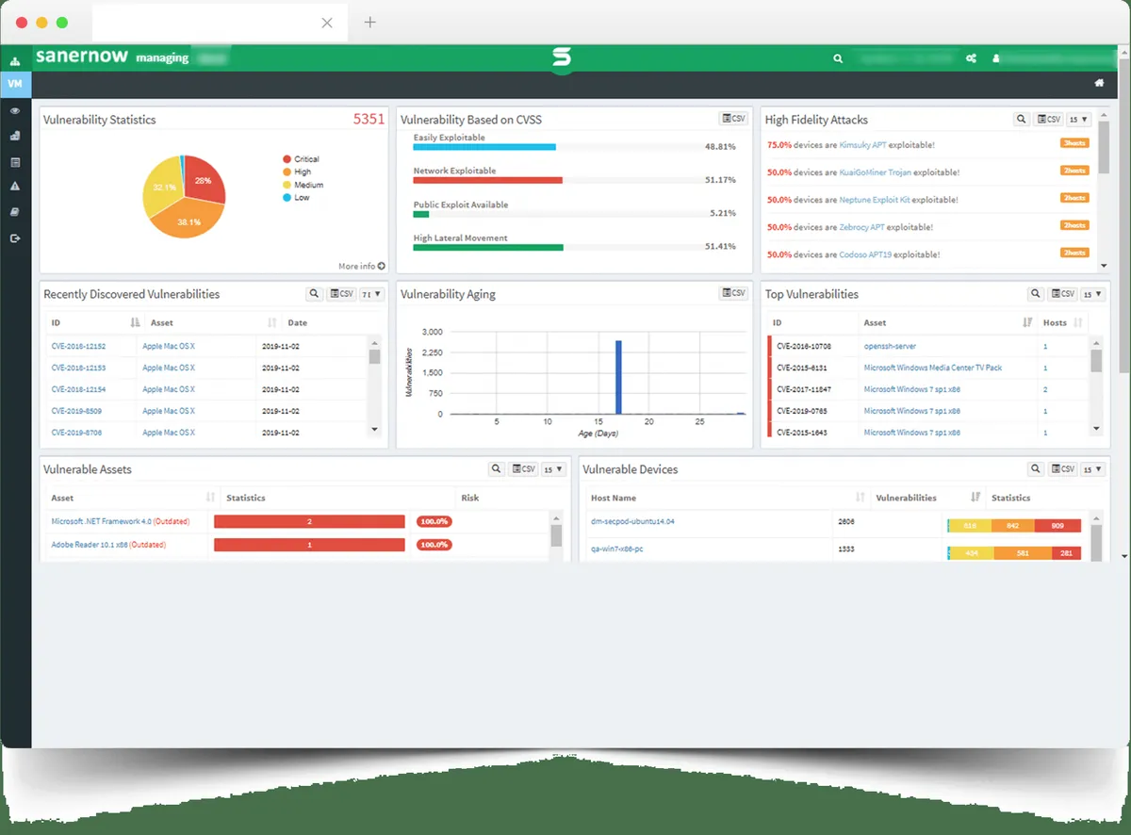Open host dm-secpod-ubuntu14.04 in Vulnerable Devices
This screenshot has height=835, width=1131.
pyautogui.click(x=632, y=521)
